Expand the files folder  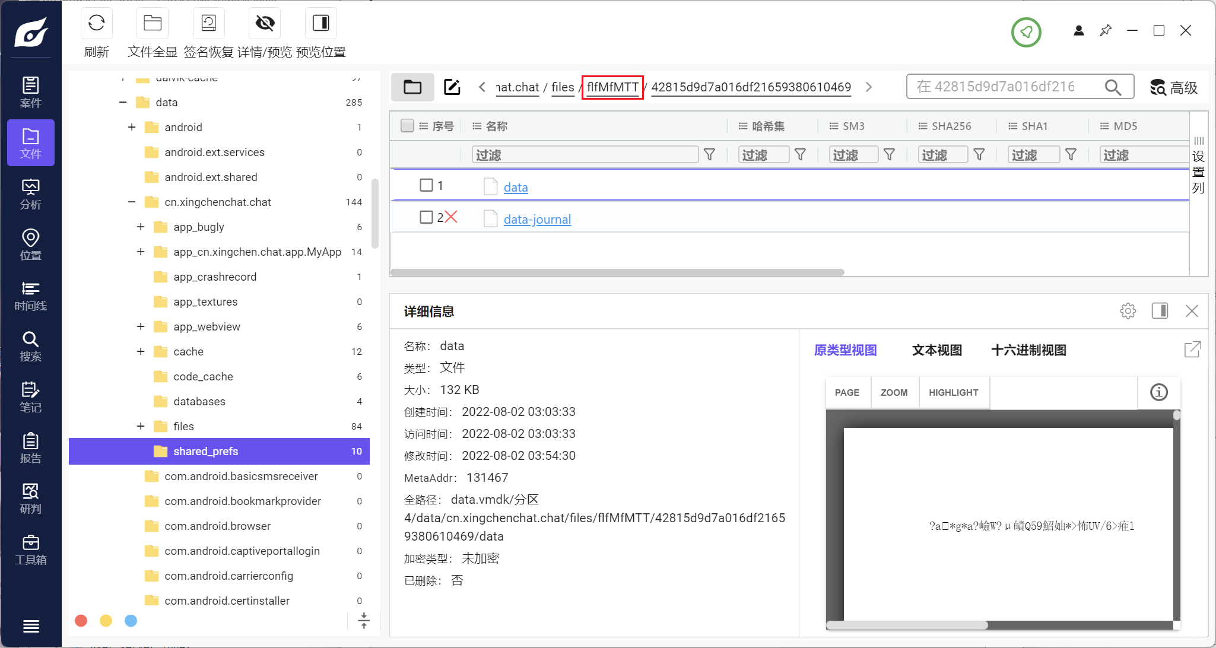click(141, 427)
